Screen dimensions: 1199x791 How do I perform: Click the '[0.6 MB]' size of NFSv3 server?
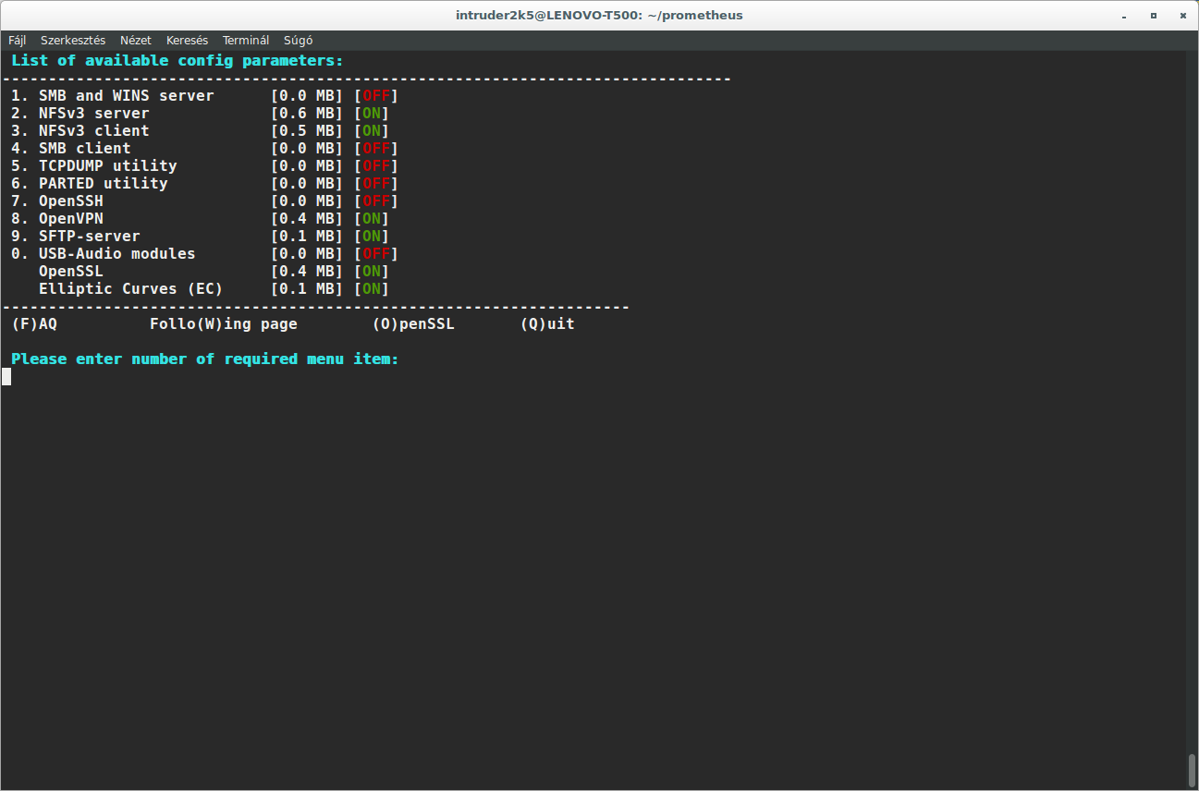pos(306,114)
